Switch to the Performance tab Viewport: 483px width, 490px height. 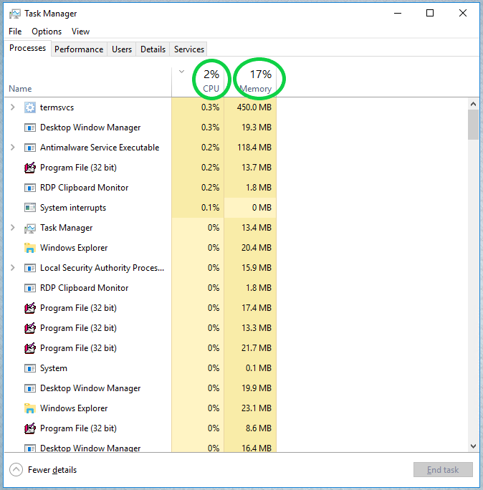(79, 49)
